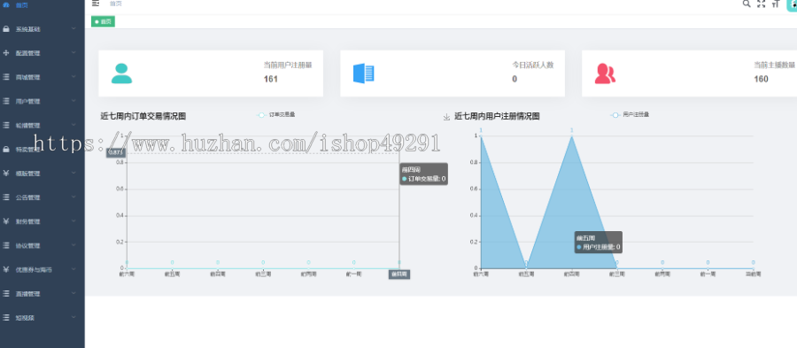Click the yen icon beside 财务管理
Image resolution: width=797 pixels, height=348 pixels.
[x=6, y=221]
